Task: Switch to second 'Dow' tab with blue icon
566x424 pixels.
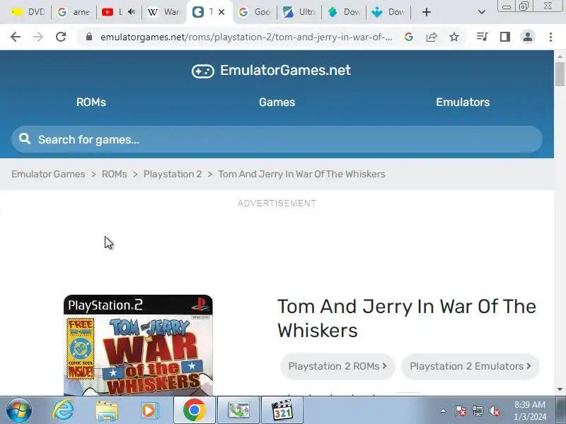Action: 388,12
